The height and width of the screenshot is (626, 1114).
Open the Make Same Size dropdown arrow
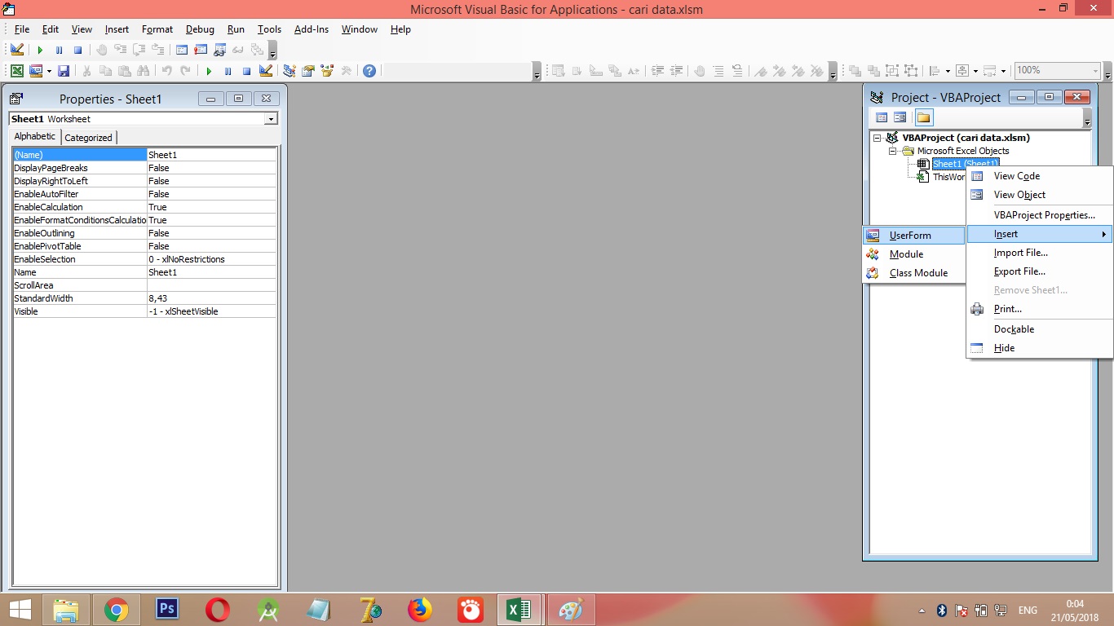tap(1003, 71)
